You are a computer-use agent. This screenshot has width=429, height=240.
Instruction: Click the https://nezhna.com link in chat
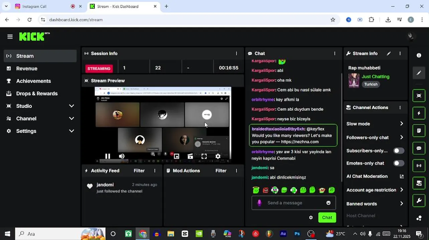coord(300,142)
